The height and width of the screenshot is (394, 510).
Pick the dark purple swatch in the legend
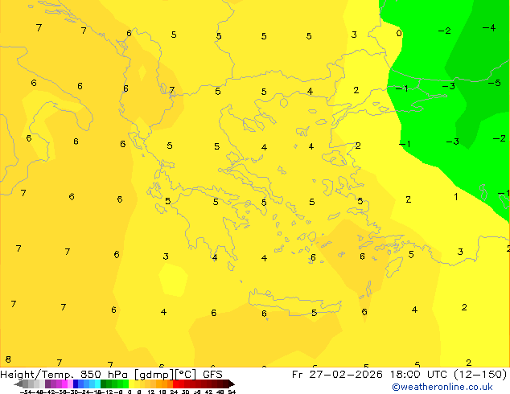[x=47, y=384]
